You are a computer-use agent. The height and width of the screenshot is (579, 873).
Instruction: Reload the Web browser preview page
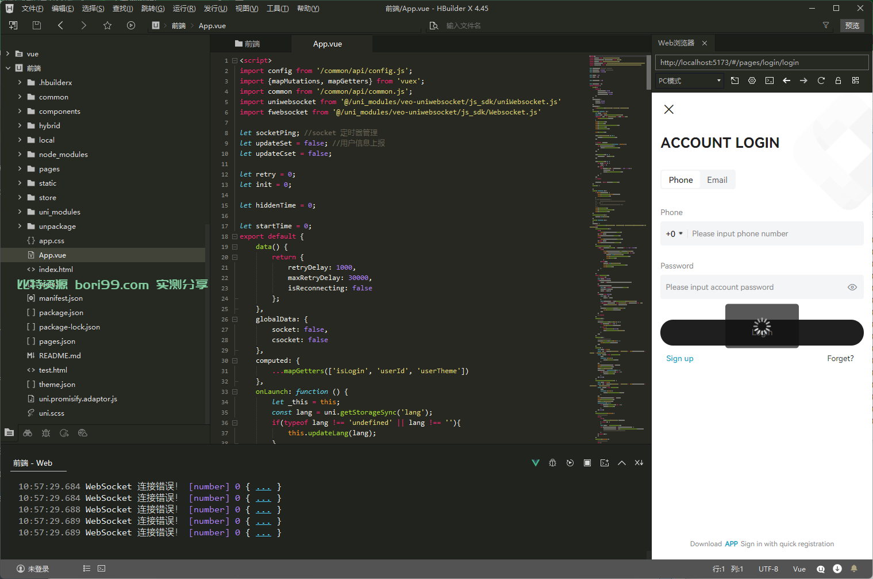coord(821,80)
